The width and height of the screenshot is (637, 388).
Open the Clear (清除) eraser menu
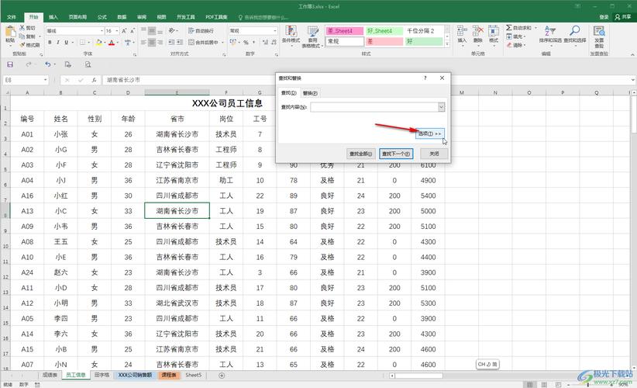[x=516, y=45]
